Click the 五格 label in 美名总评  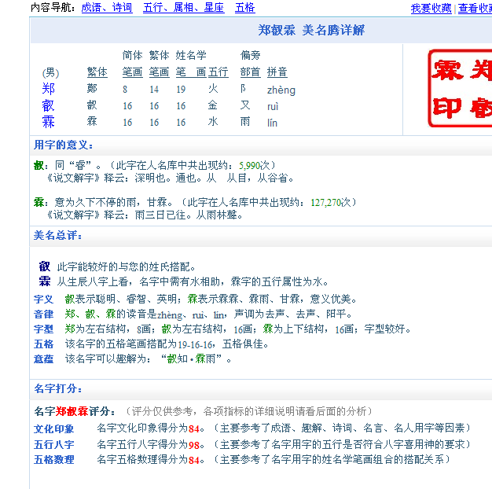43,344
